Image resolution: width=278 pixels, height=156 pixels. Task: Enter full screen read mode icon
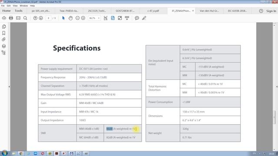tap(120, 18)
